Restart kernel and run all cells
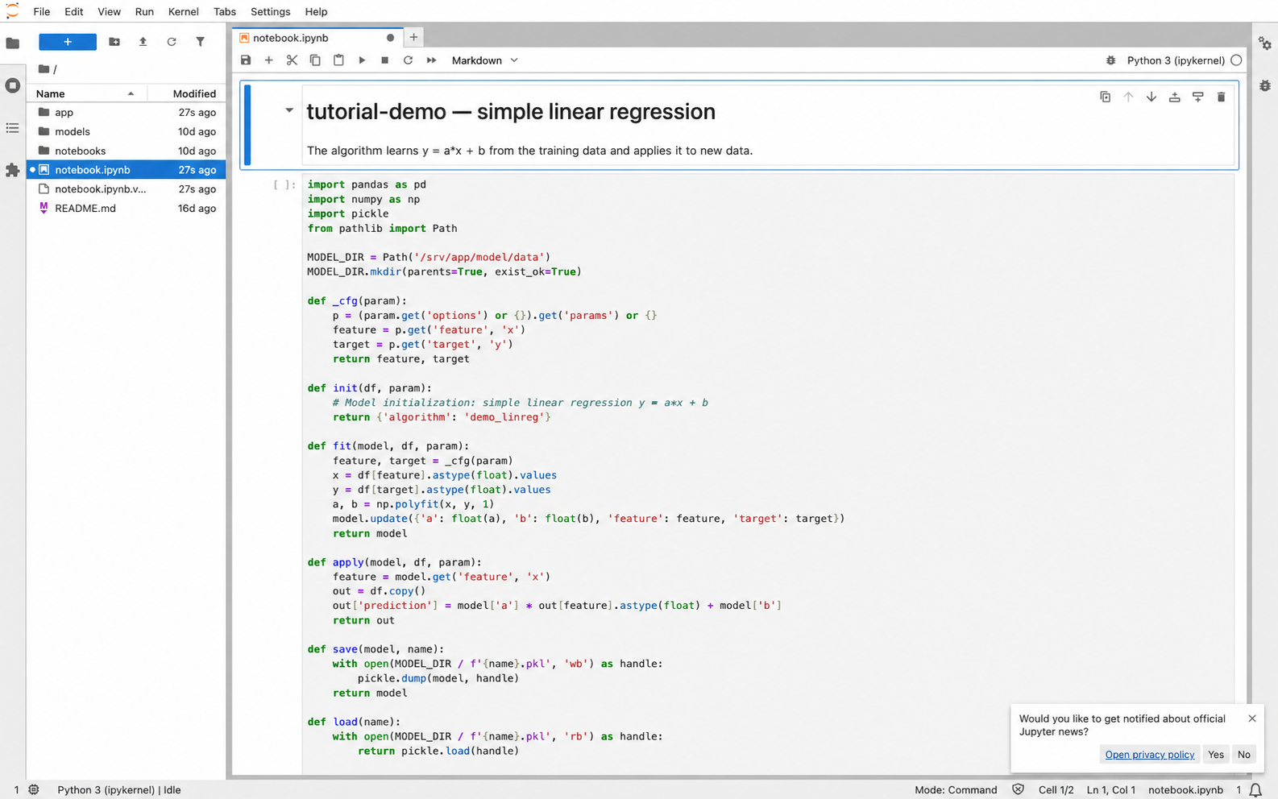Image resolution: width=1278 pixels, height=799 pixels. pos(431,60)
